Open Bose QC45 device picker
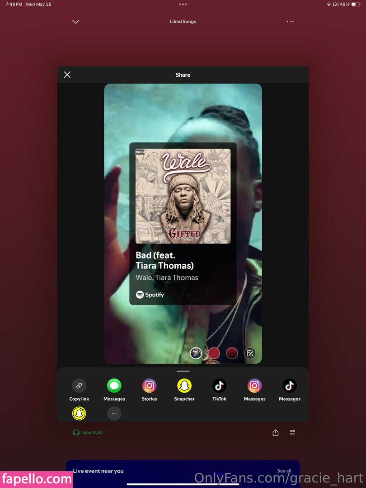This screenshot has width=366, height=488. tap(88, 432)
